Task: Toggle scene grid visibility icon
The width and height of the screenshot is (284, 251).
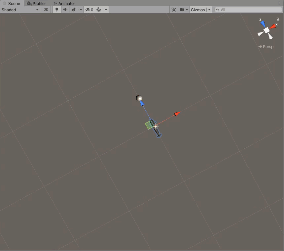Action: point(99,10)
